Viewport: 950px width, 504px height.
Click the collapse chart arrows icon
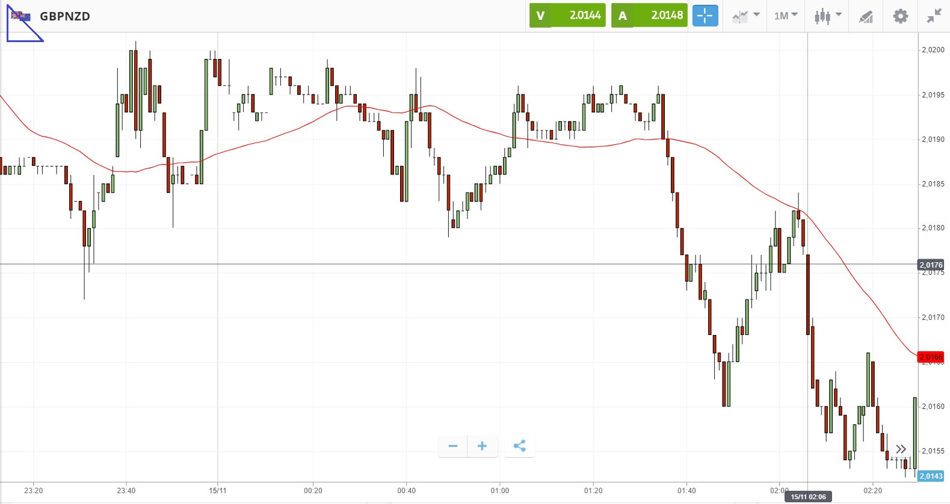(x=934, y=16)
